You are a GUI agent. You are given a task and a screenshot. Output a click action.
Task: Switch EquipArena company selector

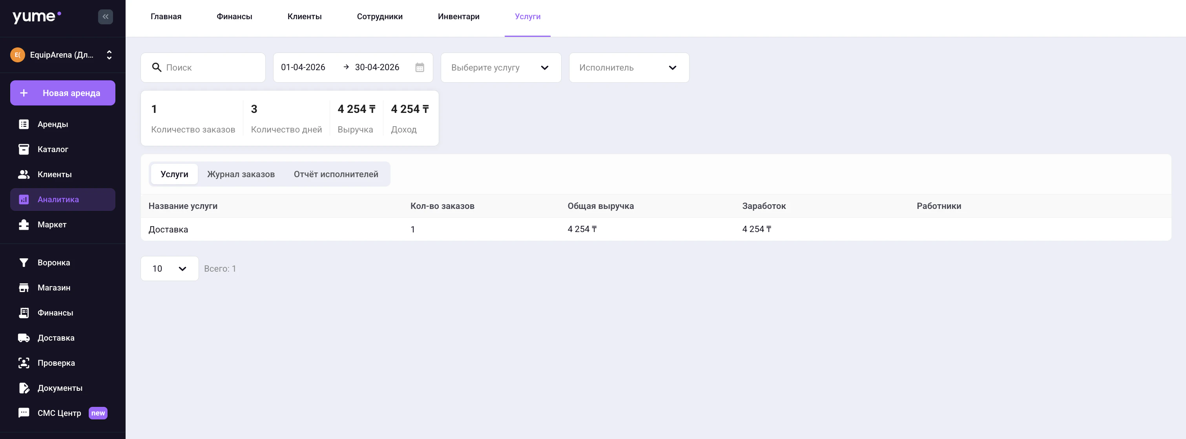[63, 55]
